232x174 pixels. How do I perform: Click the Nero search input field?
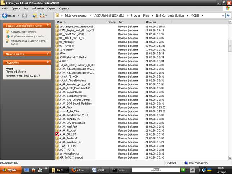click(156, 170)
